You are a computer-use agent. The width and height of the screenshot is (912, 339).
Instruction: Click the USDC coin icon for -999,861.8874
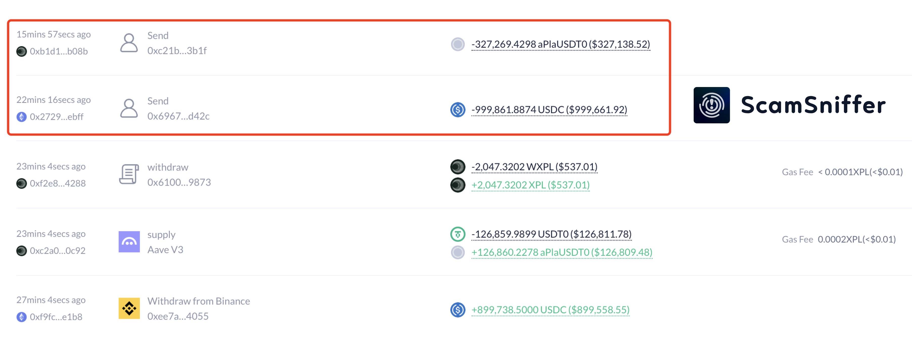(x=457, y=109)
